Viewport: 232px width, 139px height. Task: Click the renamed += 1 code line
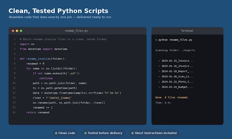click(43, 107)
